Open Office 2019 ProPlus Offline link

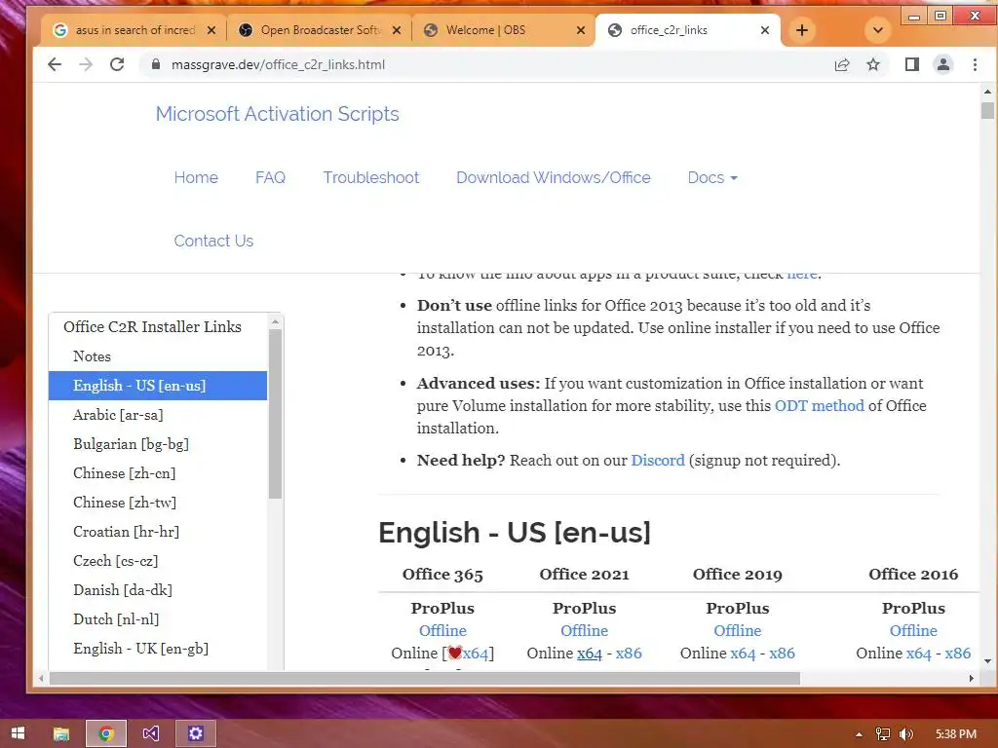point(738,631)
